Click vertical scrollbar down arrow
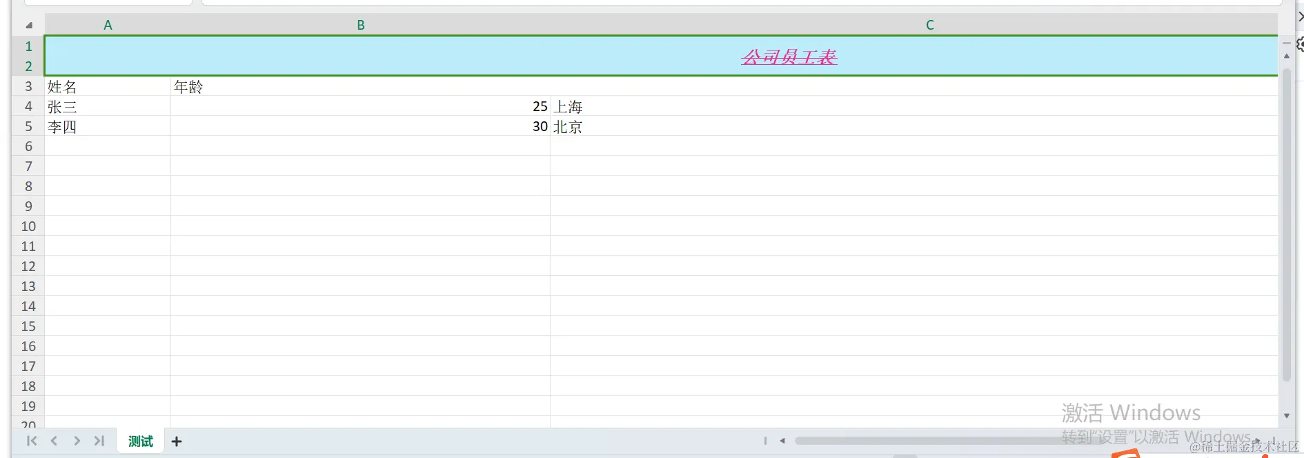The height and width of the screenshot is (458, 1304). tap(1287, 416)
